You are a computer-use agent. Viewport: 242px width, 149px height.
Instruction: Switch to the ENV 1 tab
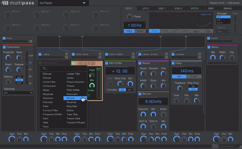[x=162, y=8]
